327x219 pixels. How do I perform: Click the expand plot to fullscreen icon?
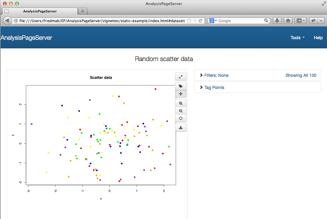point(181,77)
